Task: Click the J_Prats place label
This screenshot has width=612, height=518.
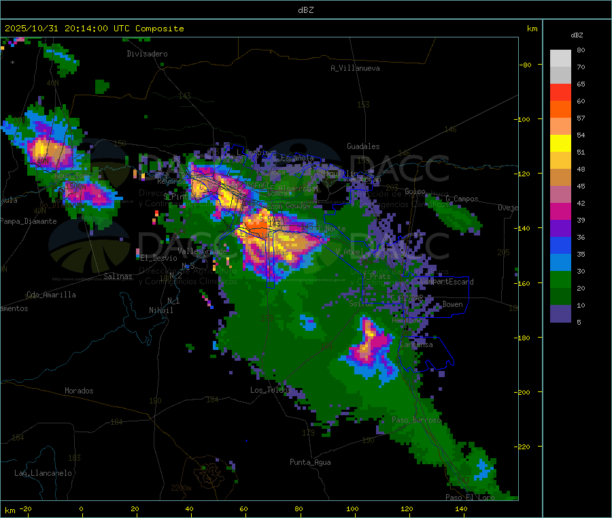Action: coord(377,276)
